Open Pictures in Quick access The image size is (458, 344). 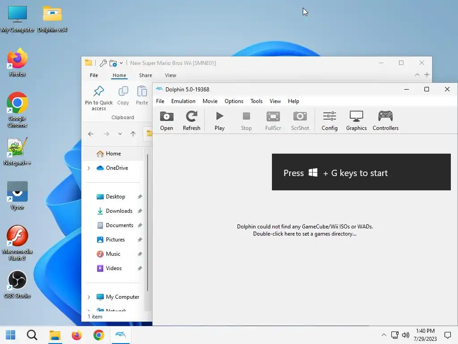pyautogui.click(x=115, y=240)
